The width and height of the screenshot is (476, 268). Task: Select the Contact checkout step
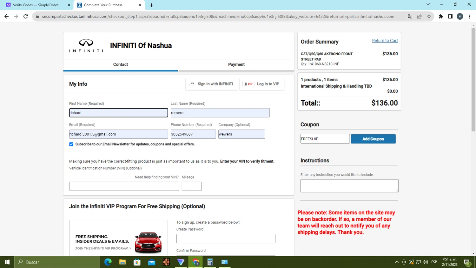[x=121, y=64]
